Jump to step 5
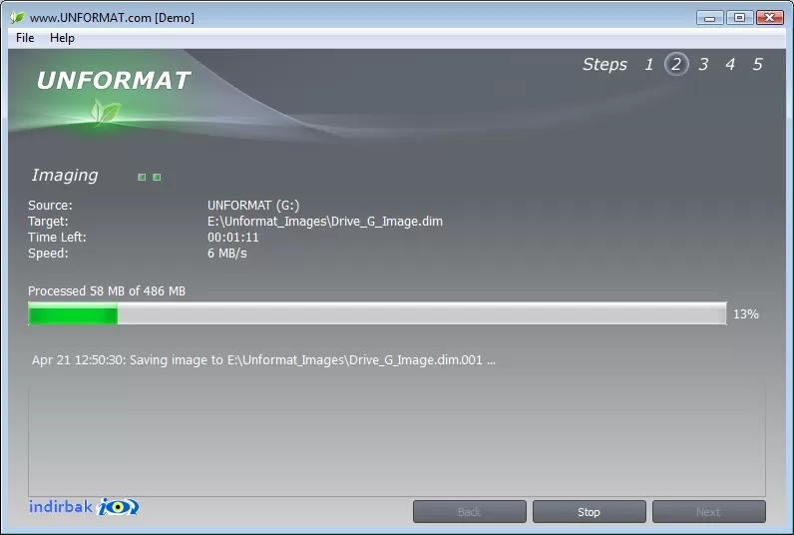 pyautogui.click(x=757, y=64)
